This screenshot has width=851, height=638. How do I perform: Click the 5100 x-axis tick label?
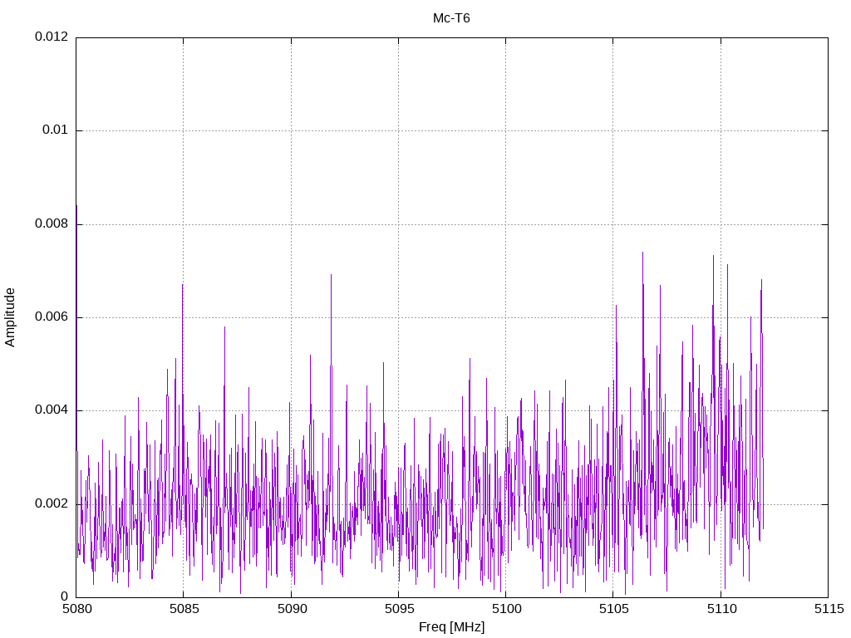(506, 609)
